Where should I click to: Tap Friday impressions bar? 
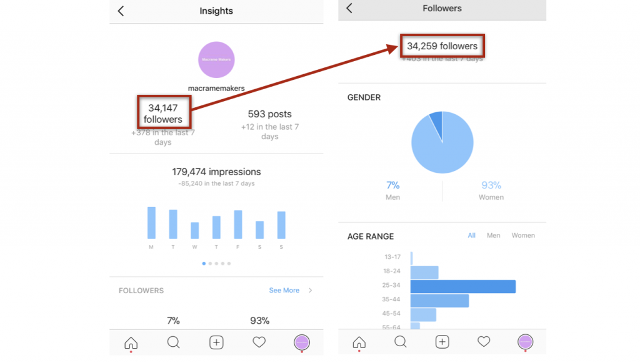238,224
